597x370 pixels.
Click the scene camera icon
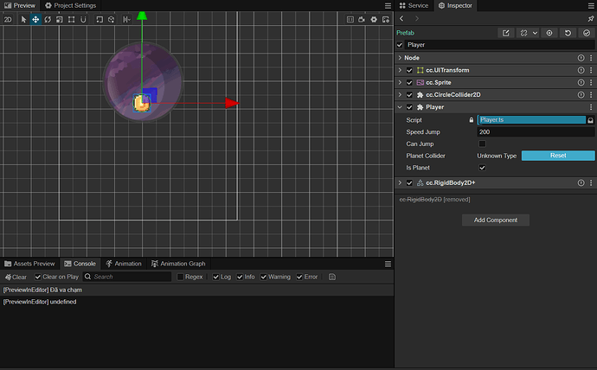point(362,19)
